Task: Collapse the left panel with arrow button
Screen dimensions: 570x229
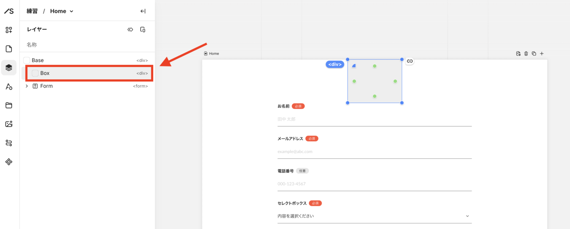Action: click(x=143, y=11)
